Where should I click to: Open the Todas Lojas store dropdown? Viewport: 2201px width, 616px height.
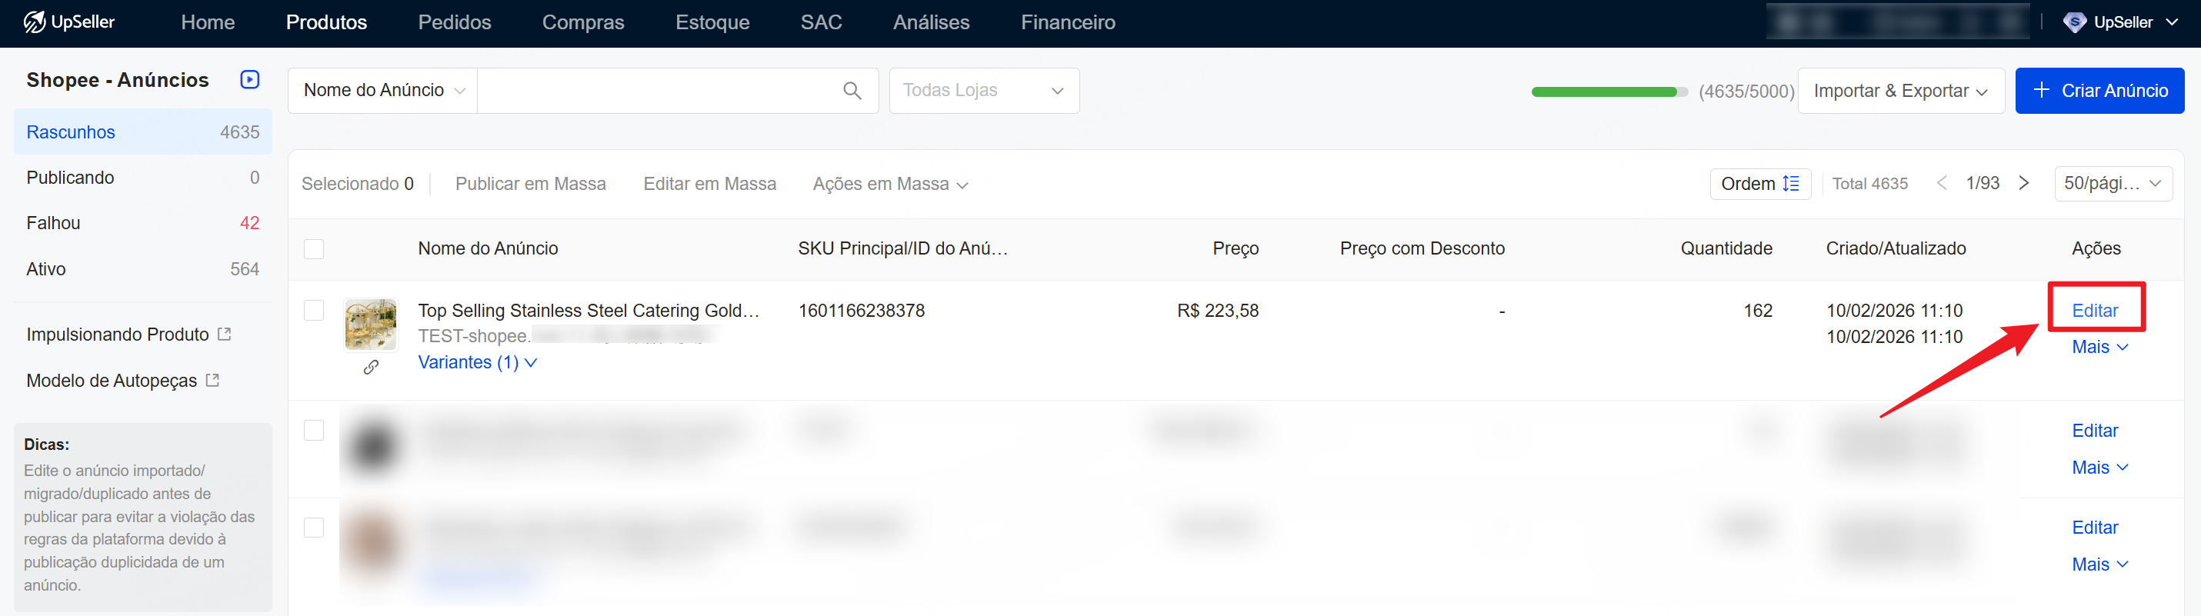tap(983, 91)
